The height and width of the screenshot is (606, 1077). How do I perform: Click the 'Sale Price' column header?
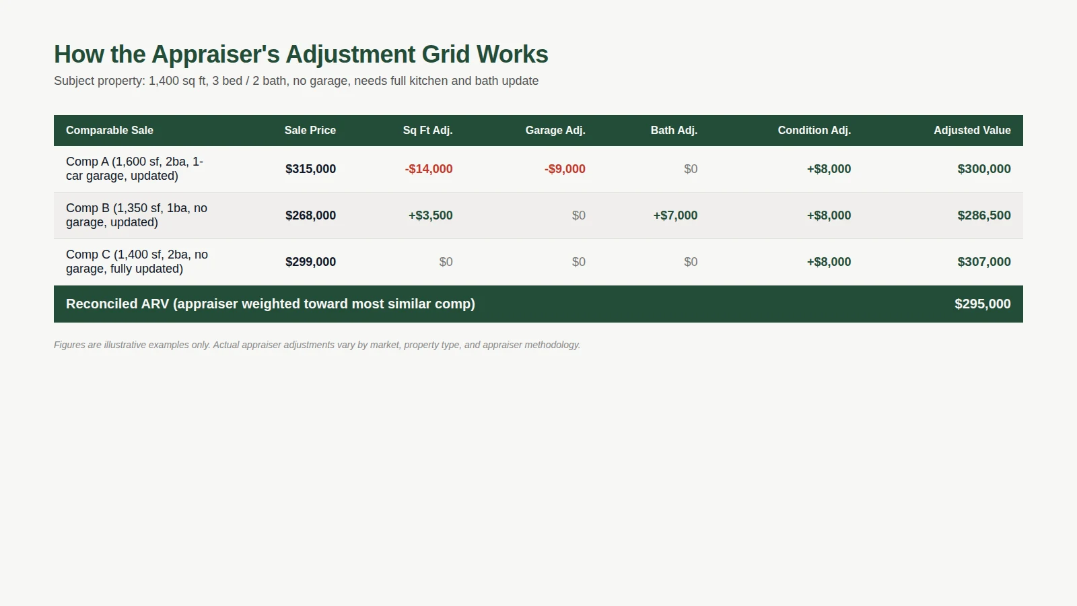pos(310,131)
